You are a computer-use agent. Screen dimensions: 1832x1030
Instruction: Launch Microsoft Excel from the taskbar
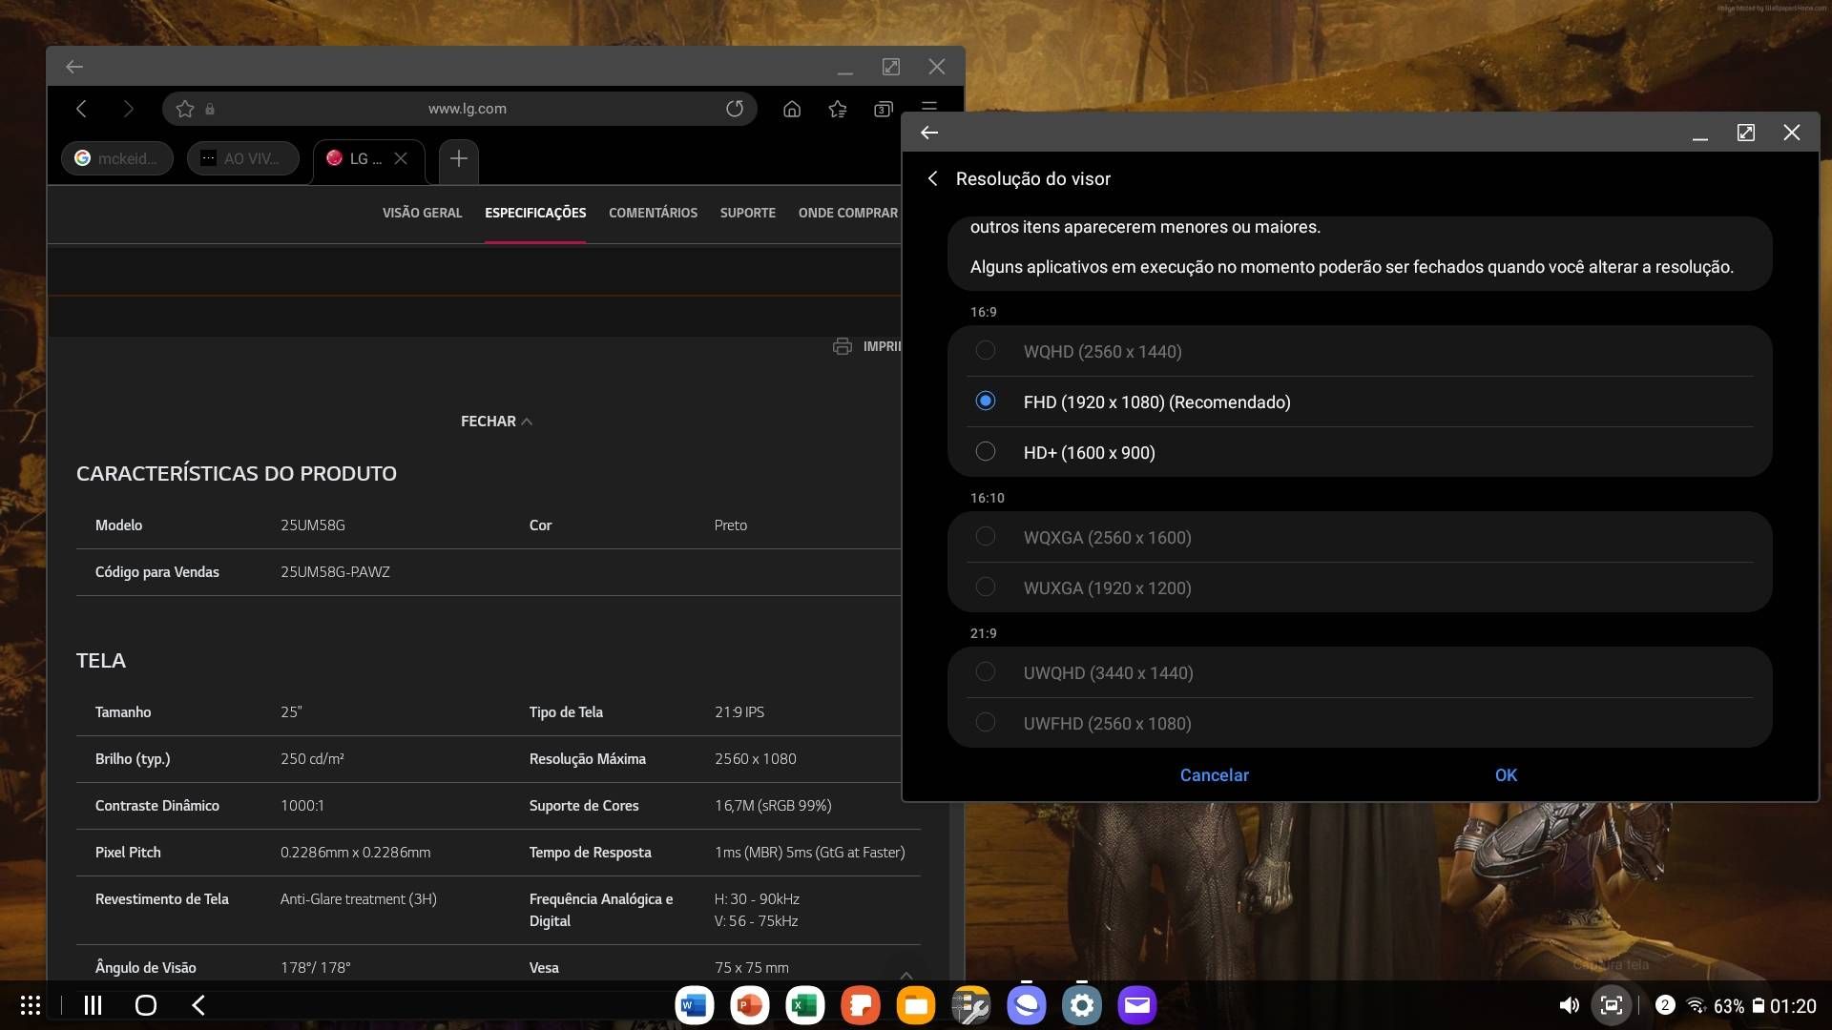click(x=804, y=1005)
